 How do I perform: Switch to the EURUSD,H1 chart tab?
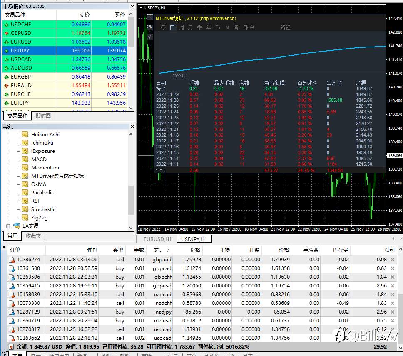pyautogui.click(x=157, y=239)
